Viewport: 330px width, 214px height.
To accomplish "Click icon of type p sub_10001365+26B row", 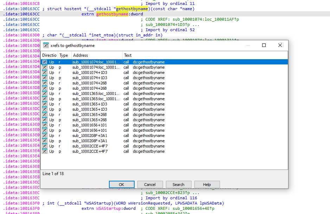I will coord(45,120).
